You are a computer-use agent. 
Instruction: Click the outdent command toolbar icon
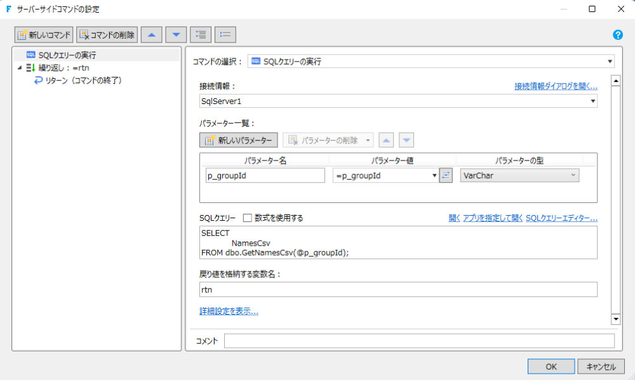point(225,34)
